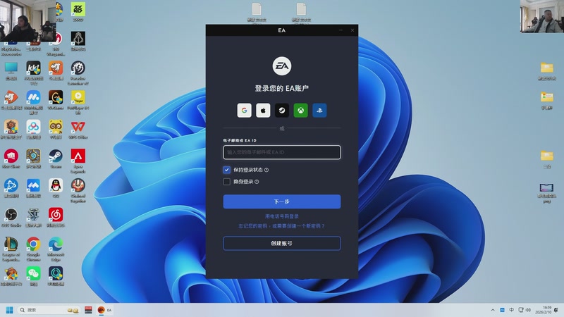Sign in with the Xbox icon

pyautogui.click(x=300, y=111)
